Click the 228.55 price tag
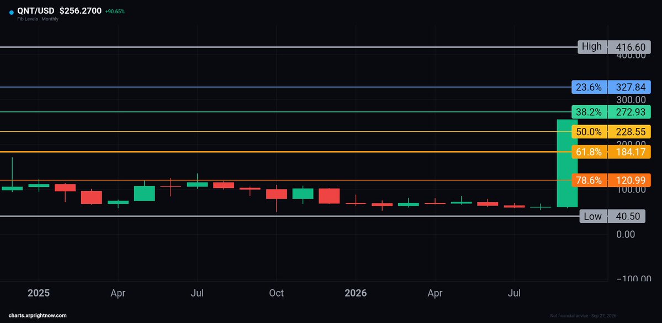Image resolution: width=662 pixels, height=323 pixels. [629, 132]
